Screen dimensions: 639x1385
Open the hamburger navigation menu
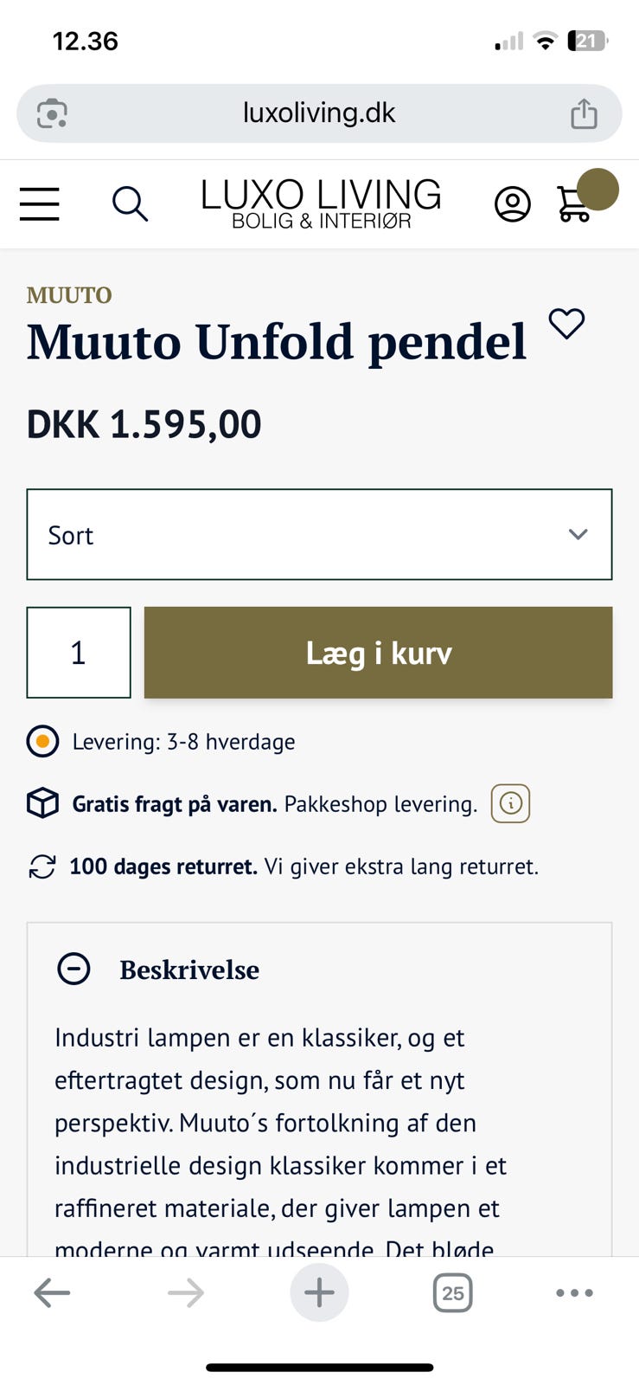(40, 204)
